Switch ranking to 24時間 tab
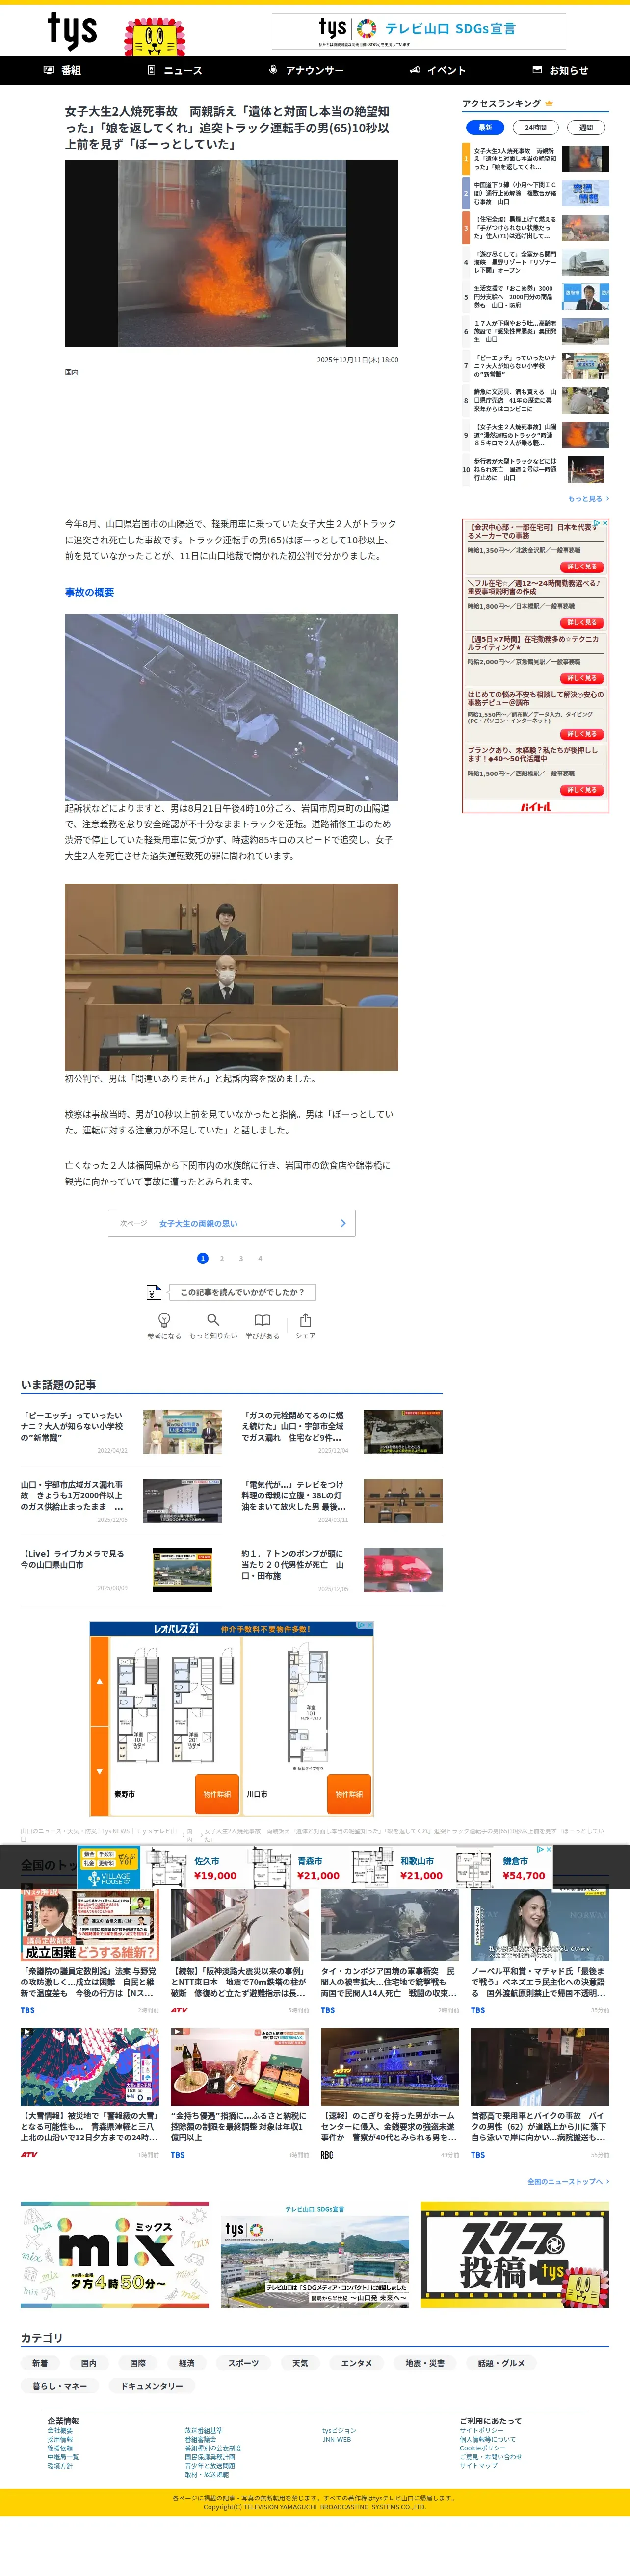 535,127
